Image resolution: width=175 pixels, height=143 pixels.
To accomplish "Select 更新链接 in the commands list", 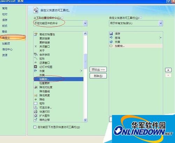I will coord(44,42).
